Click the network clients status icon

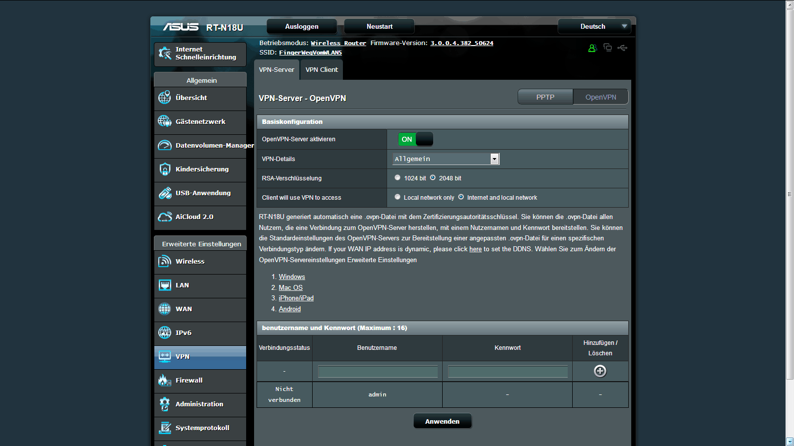coord(607,48)
